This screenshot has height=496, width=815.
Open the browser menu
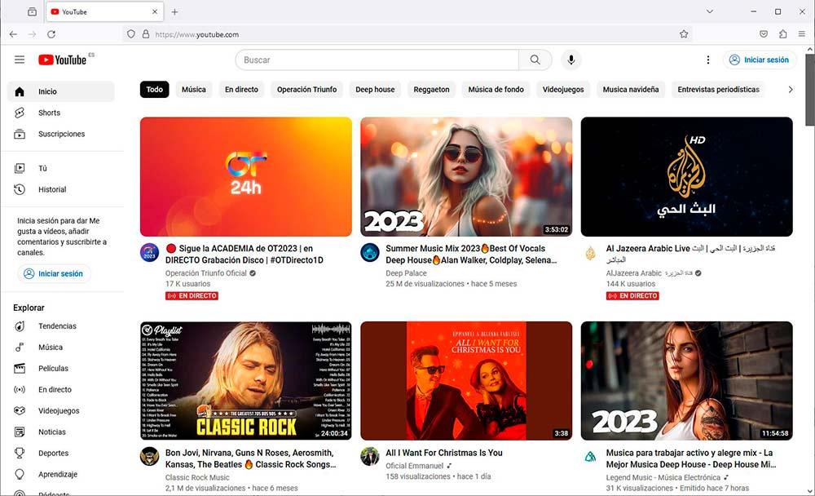(x=802, y=34)
